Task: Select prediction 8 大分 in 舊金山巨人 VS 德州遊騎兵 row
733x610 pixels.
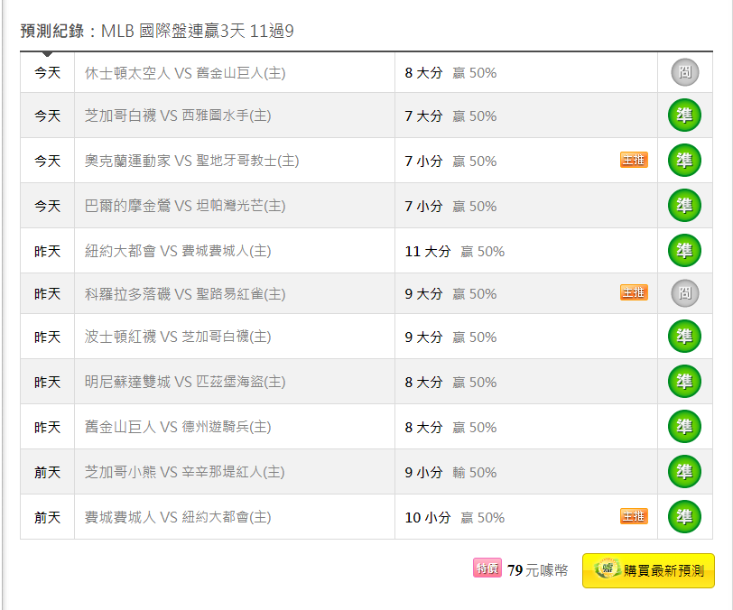Action: click(423, 427)
